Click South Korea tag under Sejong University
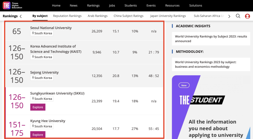The height and width of the screenshot is (139, 253). pos(42,78)
